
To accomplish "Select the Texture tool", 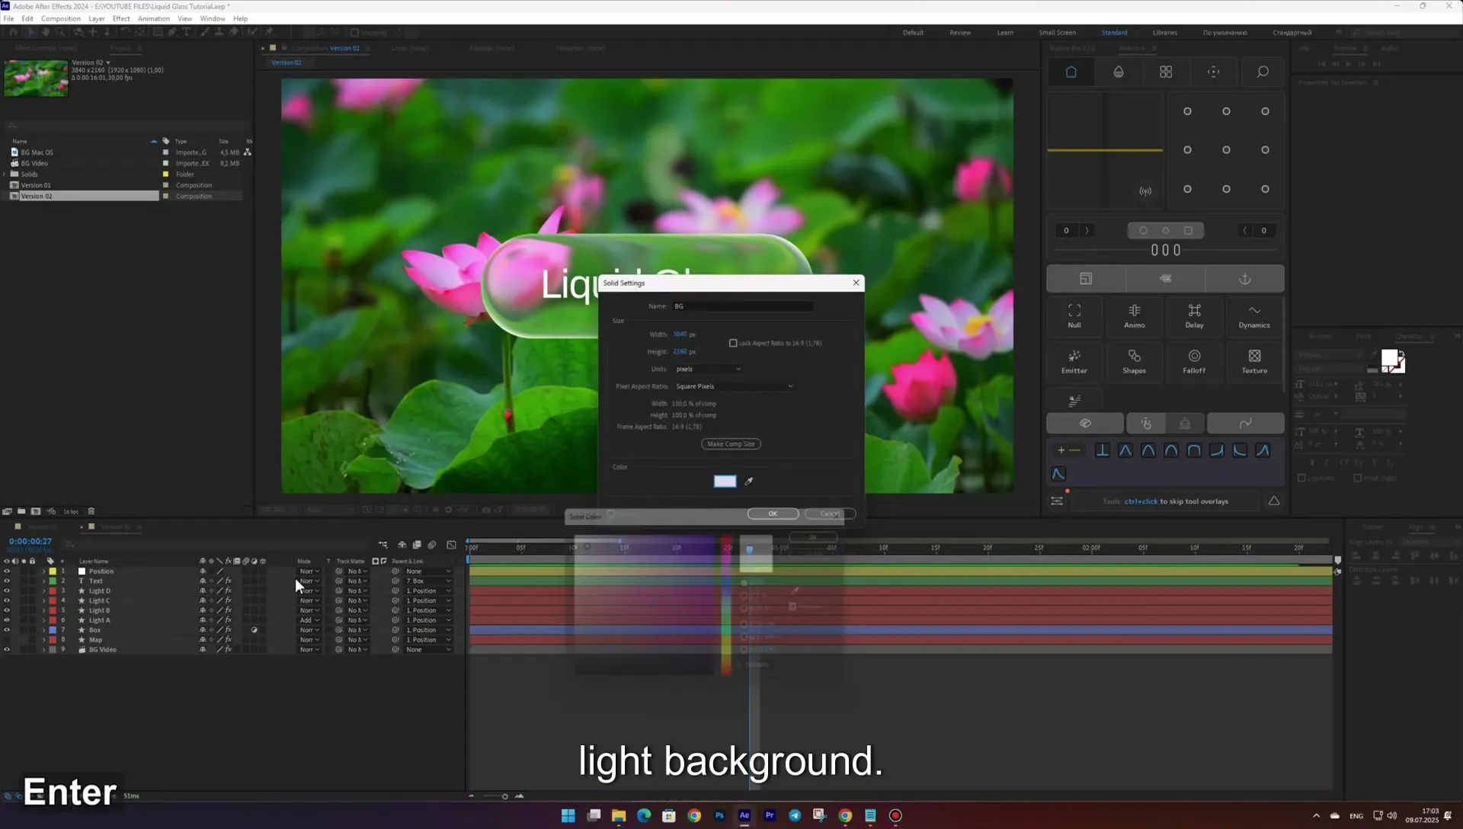I will click(x=1254, y=361).
